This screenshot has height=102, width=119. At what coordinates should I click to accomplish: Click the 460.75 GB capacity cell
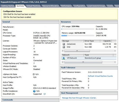tap(107, 44)
